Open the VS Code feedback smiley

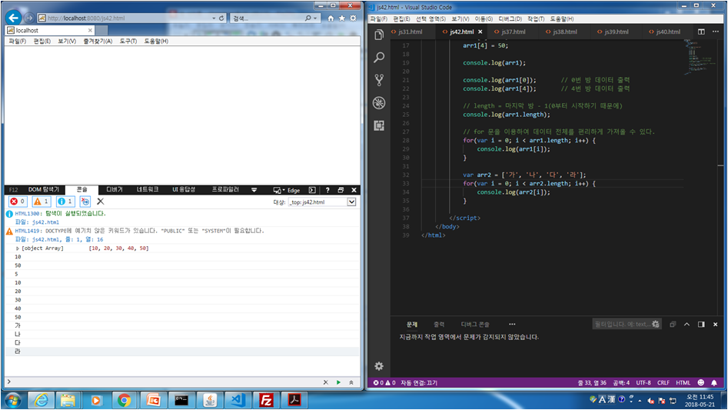pyautogui.click(x=701, y=382)
